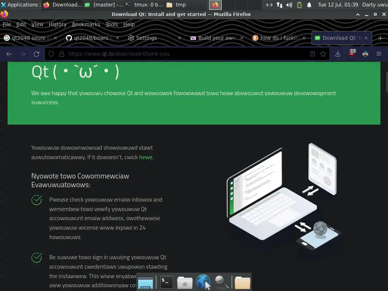Open the up-down arrows network tray icon

[280, 5]
